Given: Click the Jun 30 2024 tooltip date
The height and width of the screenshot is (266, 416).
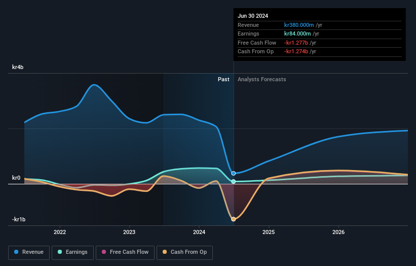Looking at the screenshot, I should point(253,16).
